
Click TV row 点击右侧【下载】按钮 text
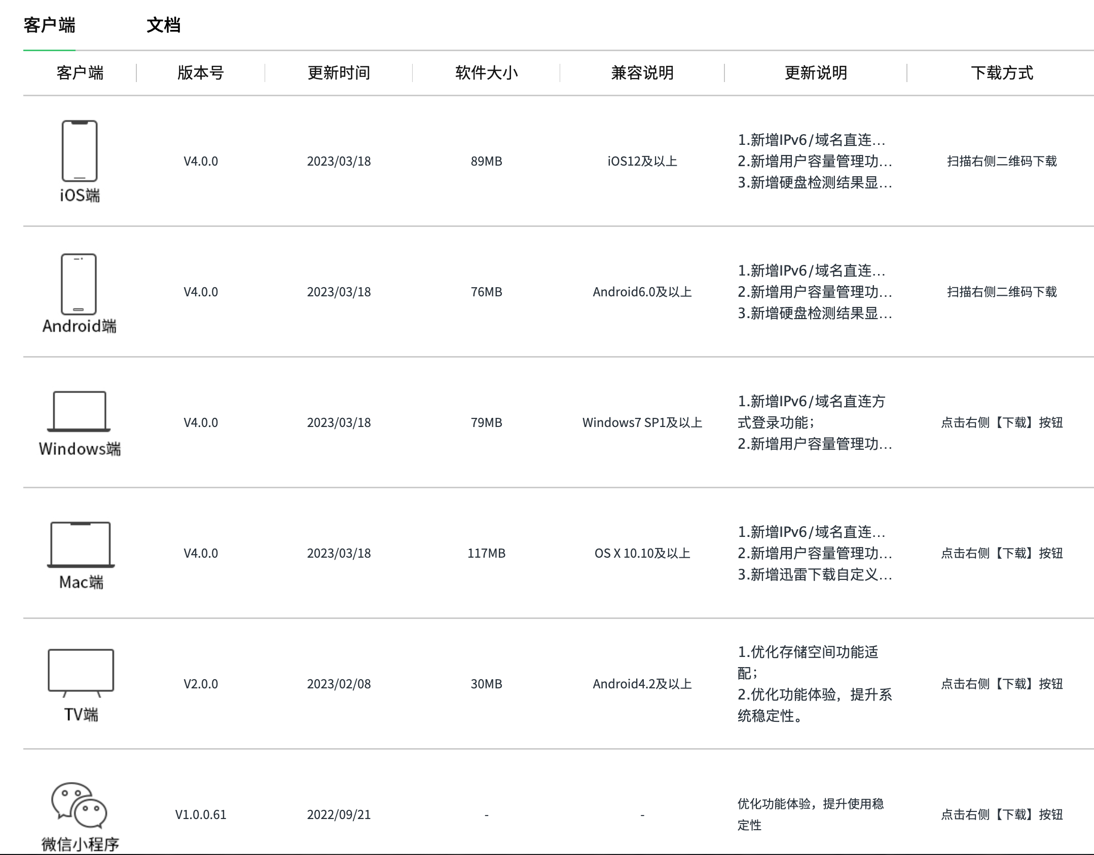(x=1002, y=684)
